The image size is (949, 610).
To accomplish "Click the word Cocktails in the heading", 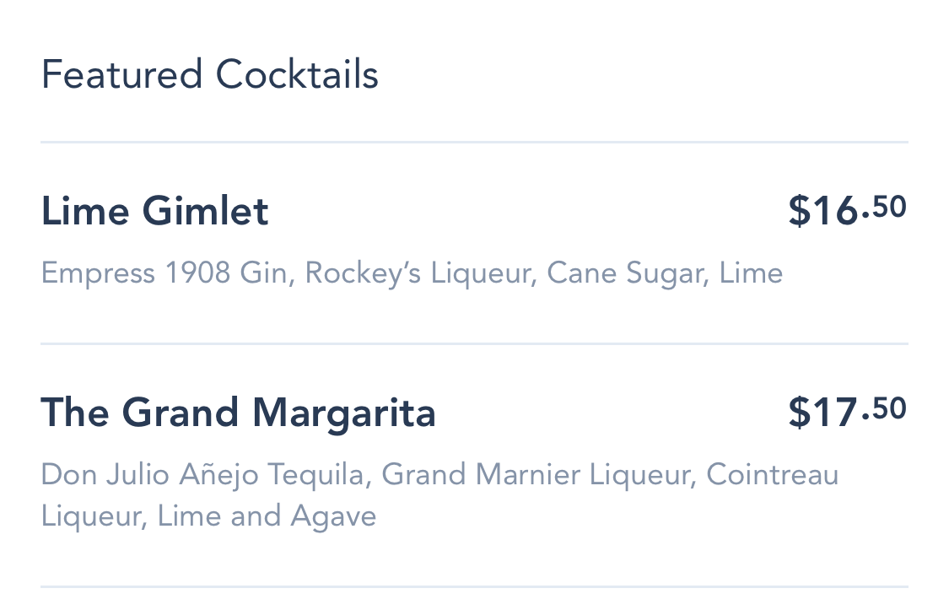I will tap(297, 75).
